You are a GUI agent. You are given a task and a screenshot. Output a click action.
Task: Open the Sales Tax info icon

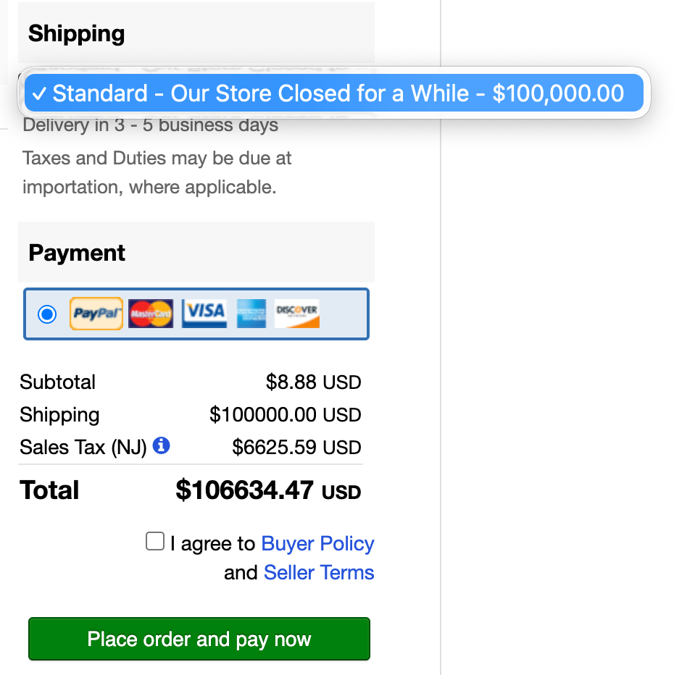click(x=162, y=445)
